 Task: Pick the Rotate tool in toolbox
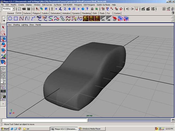(3, 44)
